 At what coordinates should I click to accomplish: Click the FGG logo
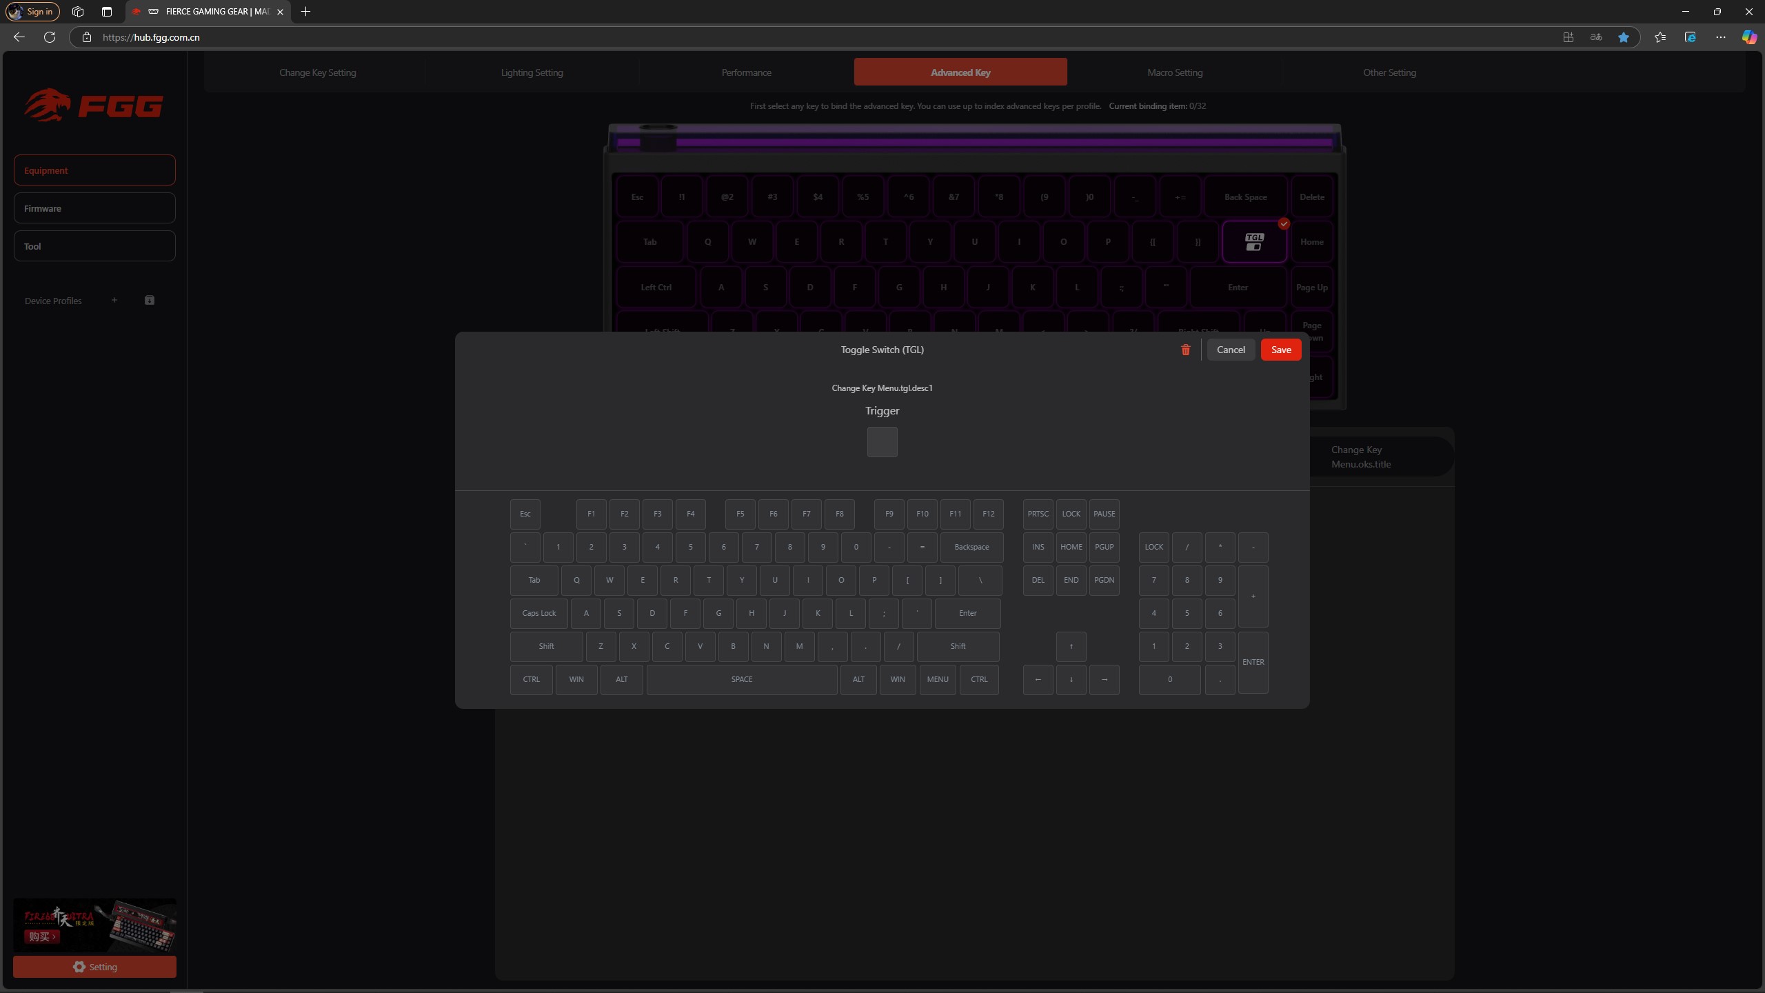(94, 105)
